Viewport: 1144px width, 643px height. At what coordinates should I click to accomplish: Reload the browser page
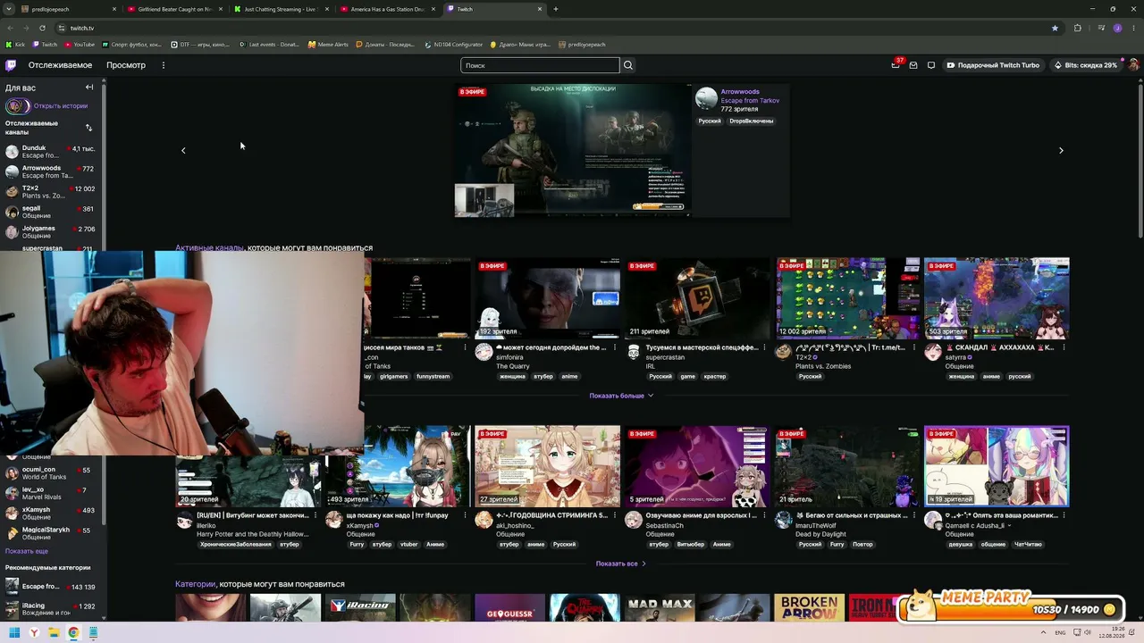(x=41, y=28)
